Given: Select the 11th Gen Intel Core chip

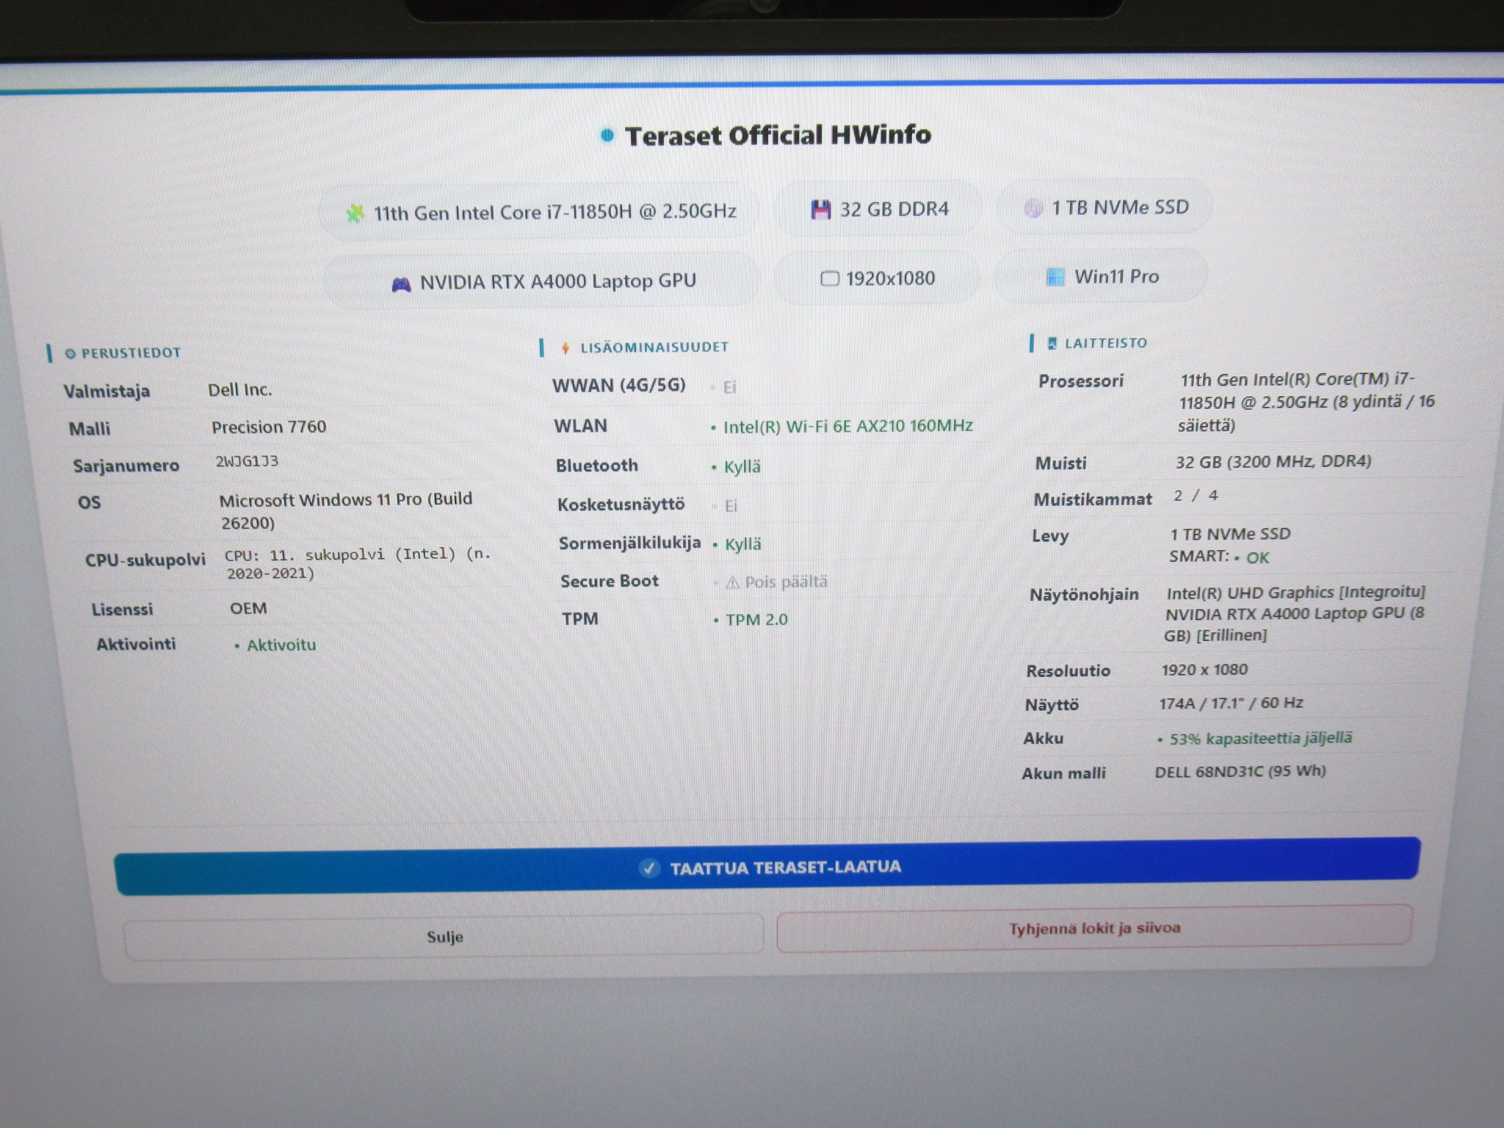Looking at the screenshot, I should tap(540, 212).
